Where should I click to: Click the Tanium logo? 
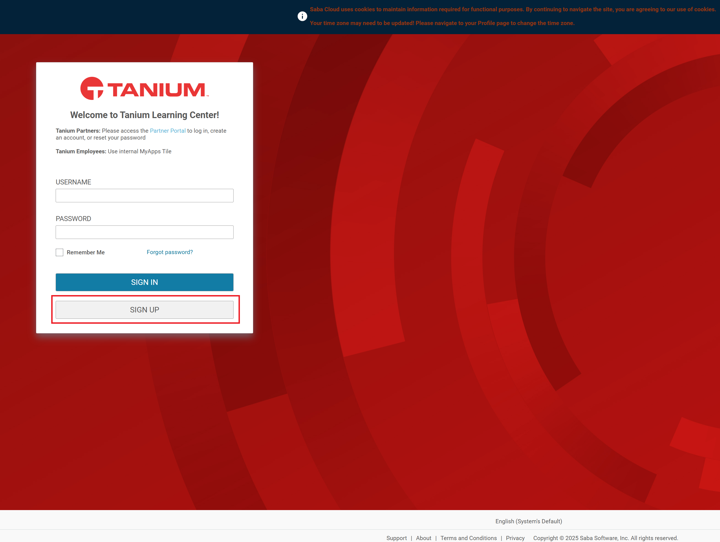[144, 88]
